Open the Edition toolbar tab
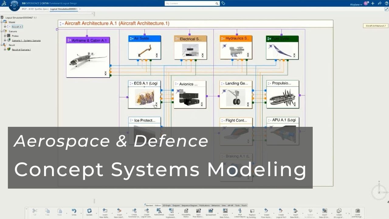The height and width of the screenshot is (219, 389). pyautogui.click(x=158, y=206)
